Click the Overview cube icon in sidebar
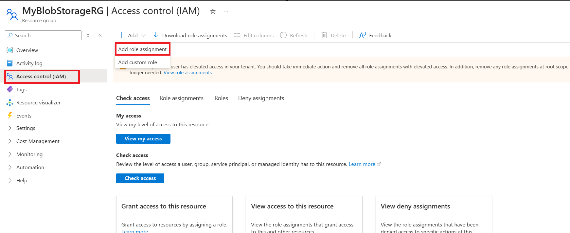 [x=10, y=50]
